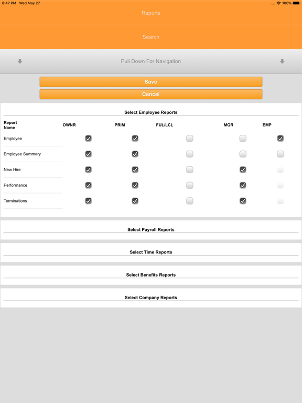Tap the battery status icon
Image resolution: width=302 pixels, height=403 pixels.
pos(296,3)
